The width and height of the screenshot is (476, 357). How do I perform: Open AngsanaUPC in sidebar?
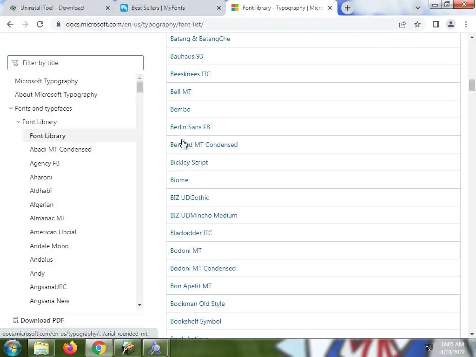coord(48,287)
